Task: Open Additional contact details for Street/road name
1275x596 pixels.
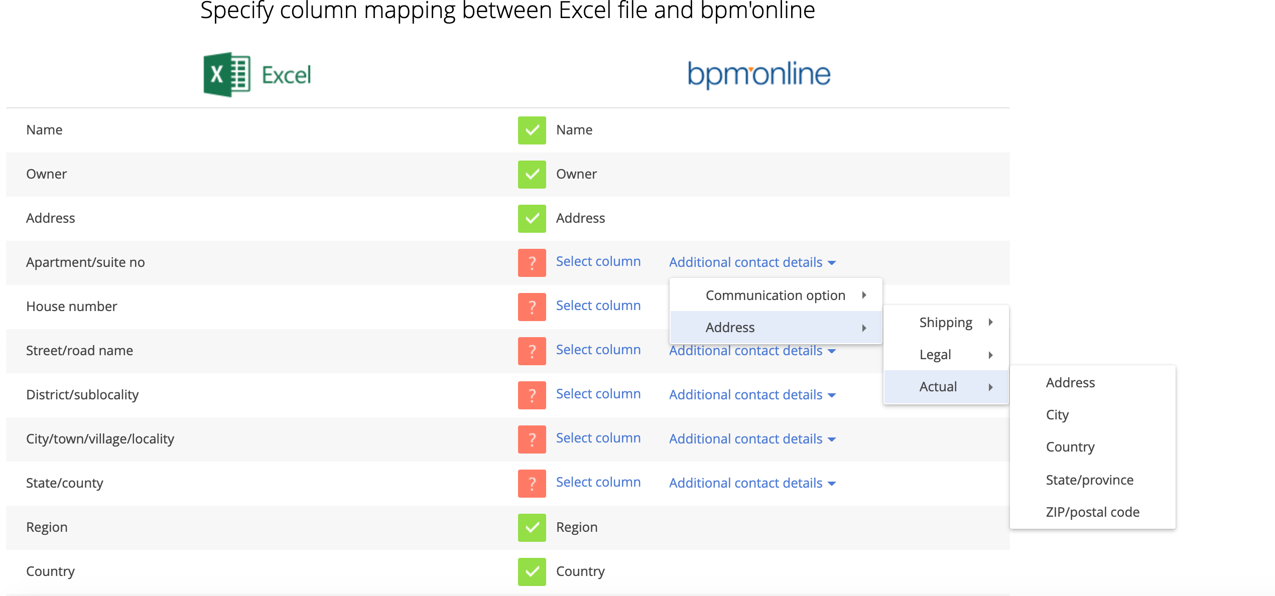Action: point(752,351)
